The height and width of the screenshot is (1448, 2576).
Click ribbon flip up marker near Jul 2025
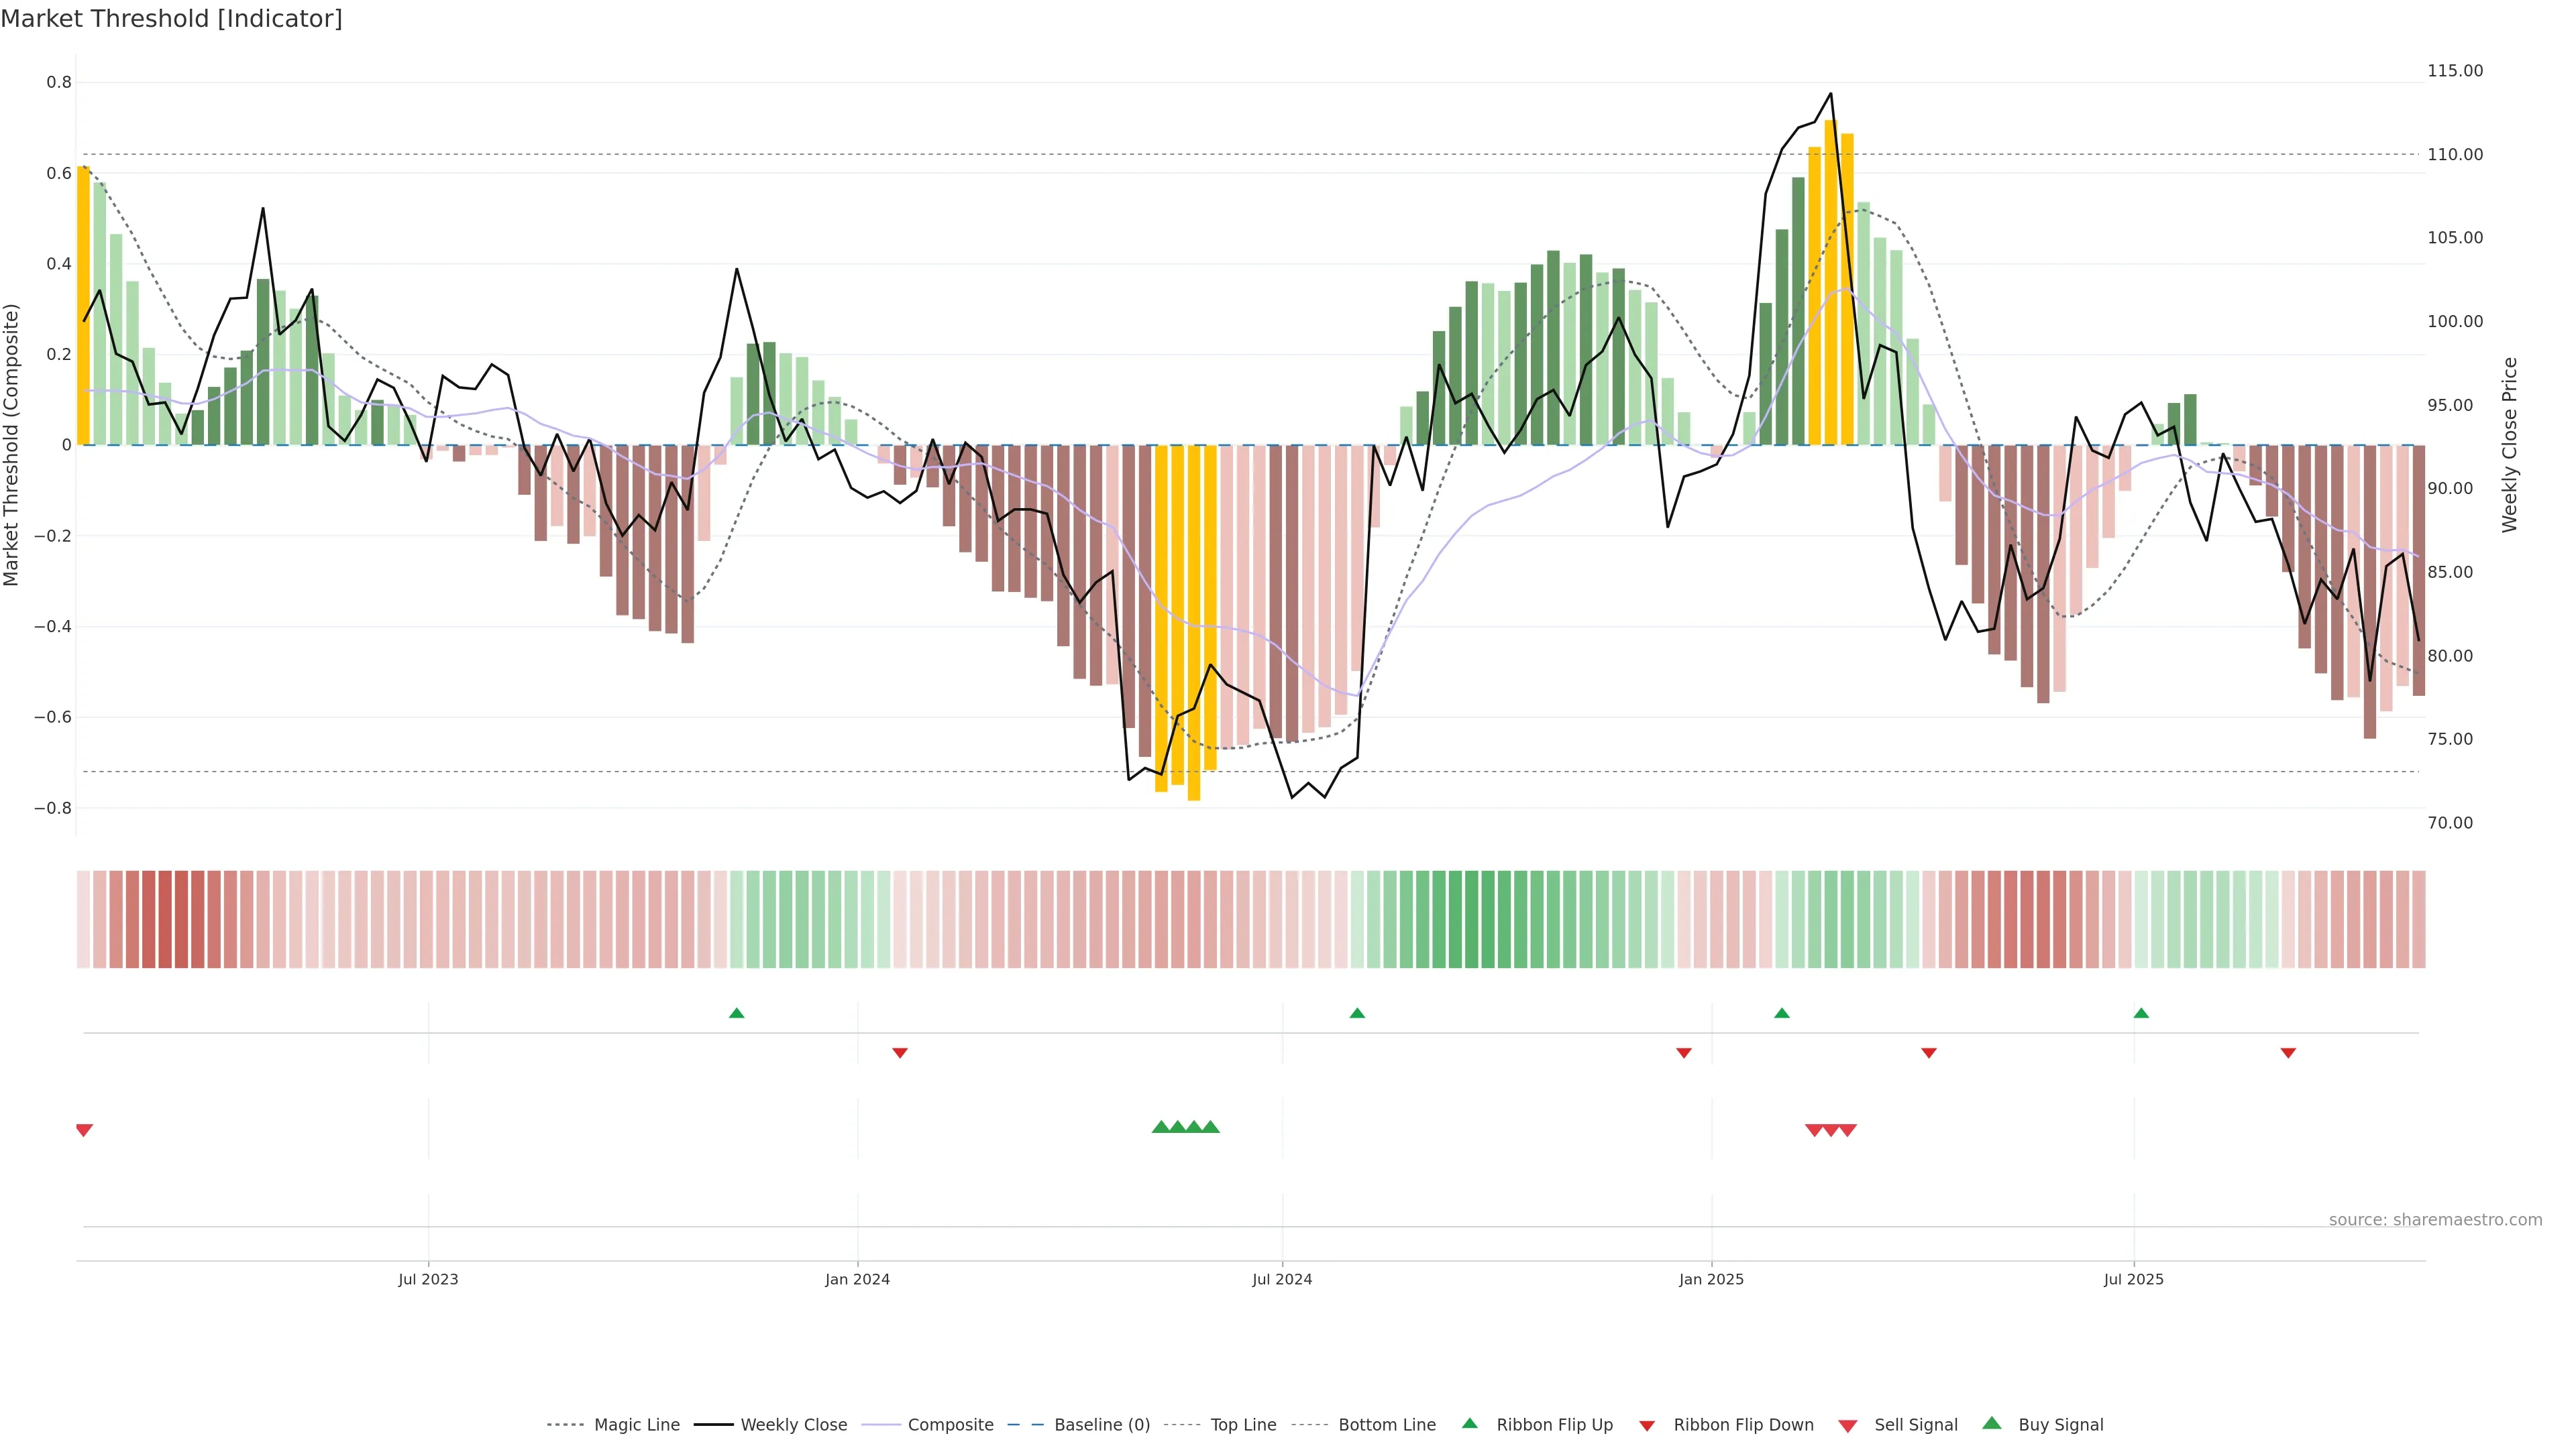pyautogui.click(x=2141, y=1014)
